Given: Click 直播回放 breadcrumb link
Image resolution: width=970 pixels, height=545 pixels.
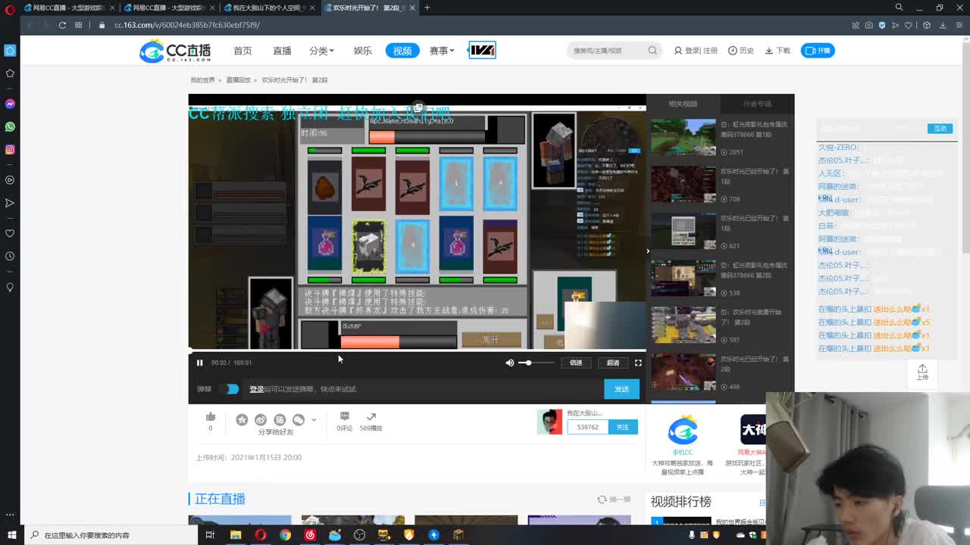Looking at the screenshot, I should (x=239, y=80).
